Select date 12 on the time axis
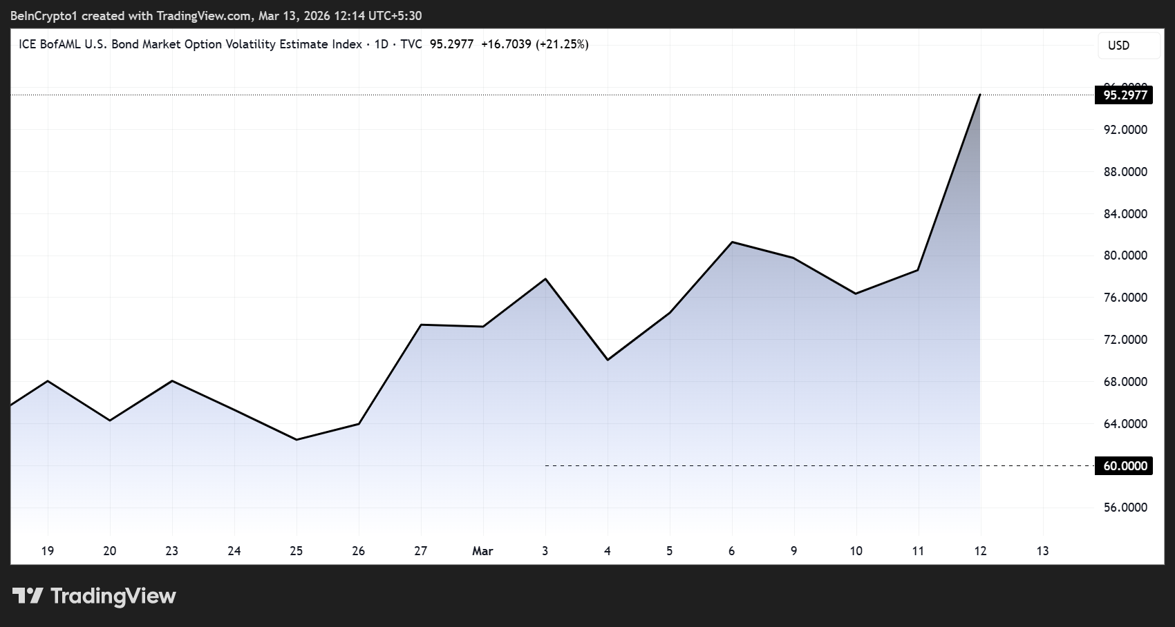This screenshot has height=627, width=1175. (980, 551)
